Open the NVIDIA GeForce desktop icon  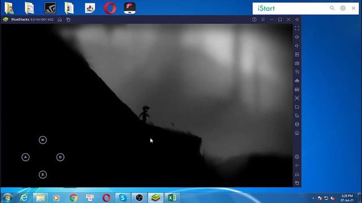pos(50,8)
